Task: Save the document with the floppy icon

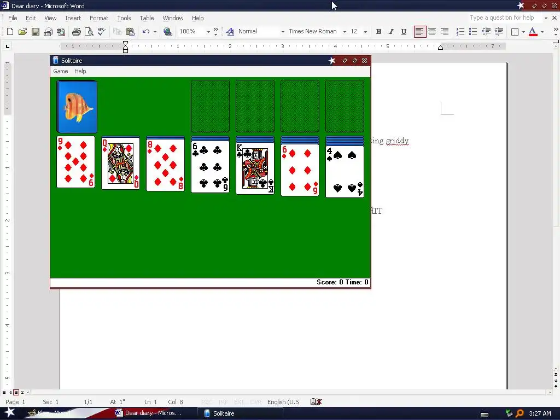Action: click(36, 32)
